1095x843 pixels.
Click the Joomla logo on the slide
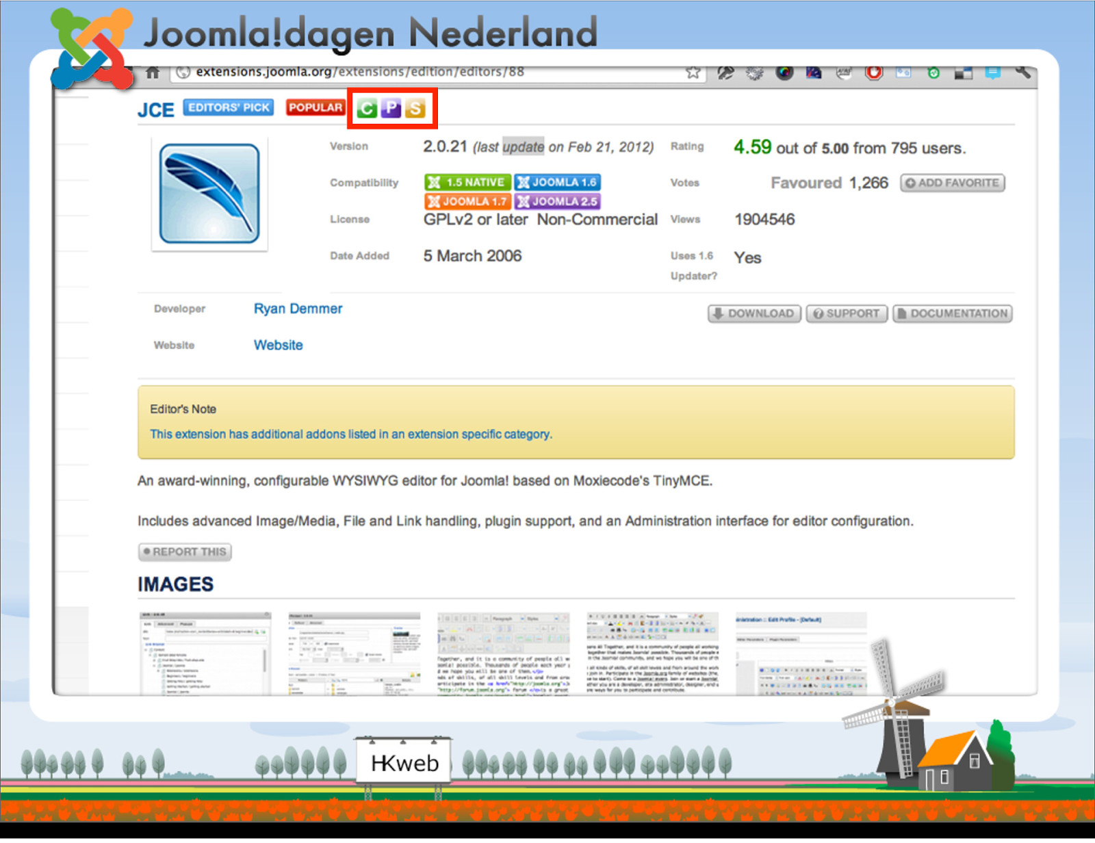coord(92,49)
